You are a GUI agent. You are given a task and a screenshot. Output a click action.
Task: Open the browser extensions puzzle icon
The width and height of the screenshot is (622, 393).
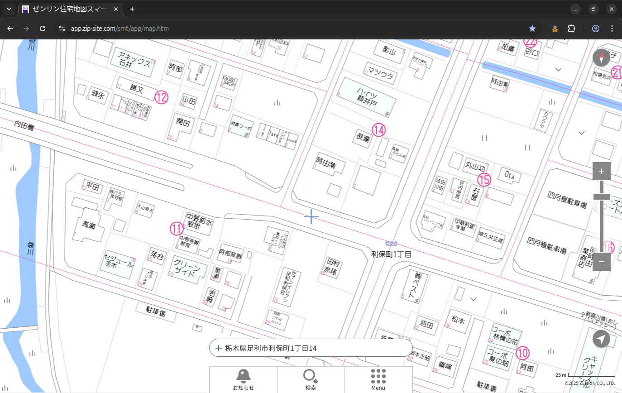[571, 29]
